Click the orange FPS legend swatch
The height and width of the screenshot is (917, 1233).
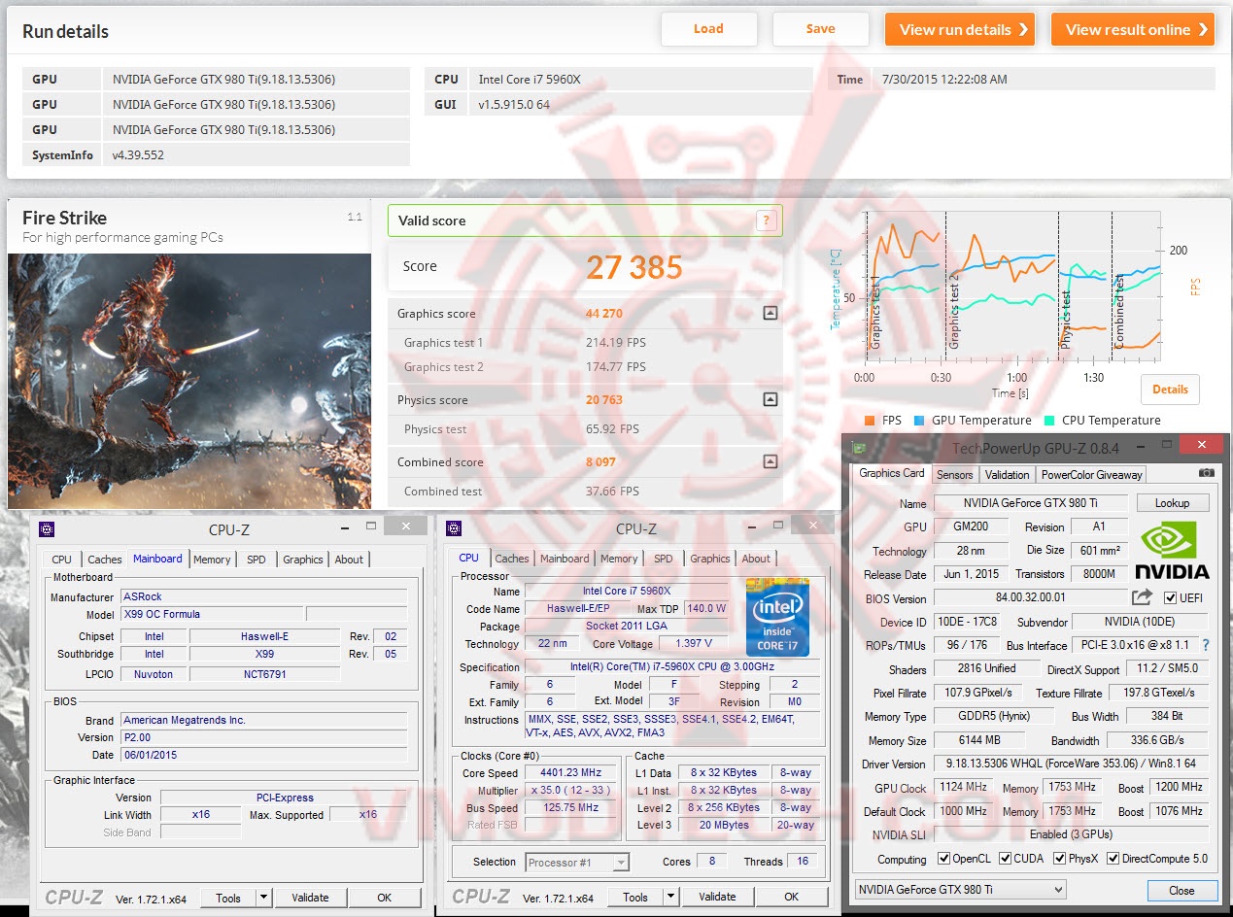(x=871, y=421)
